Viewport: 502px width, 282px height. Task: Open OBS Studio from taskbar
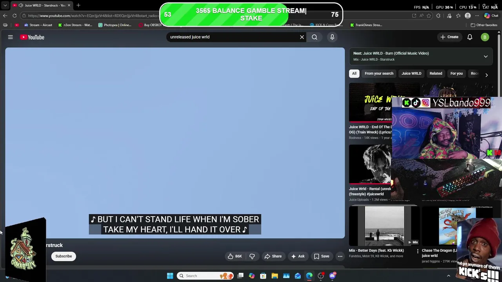click(321, 276)
